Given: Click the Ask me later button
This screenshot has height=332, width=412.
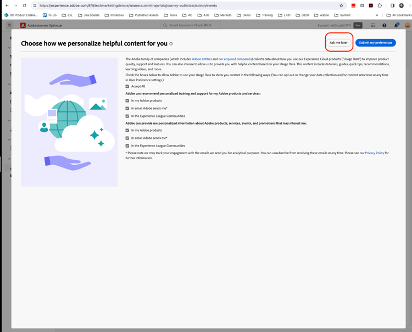Looking at the screenshot, I should [x=338, y=42].
